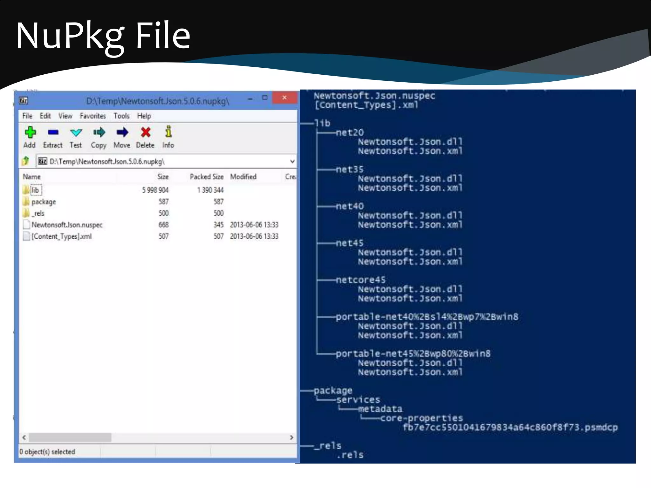This screenshot has width=651, height=488.
Task: Go up one folder level arrow
Action: pyautogui.click(x=26, y=161)
